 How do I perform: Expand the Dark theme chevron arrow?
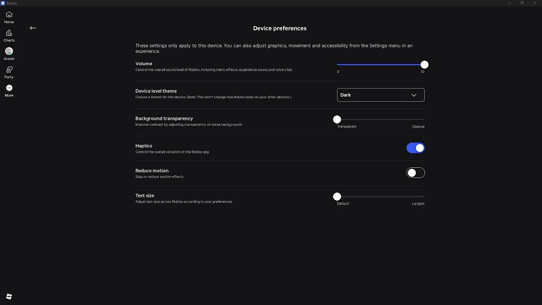[x=414, y=95]
